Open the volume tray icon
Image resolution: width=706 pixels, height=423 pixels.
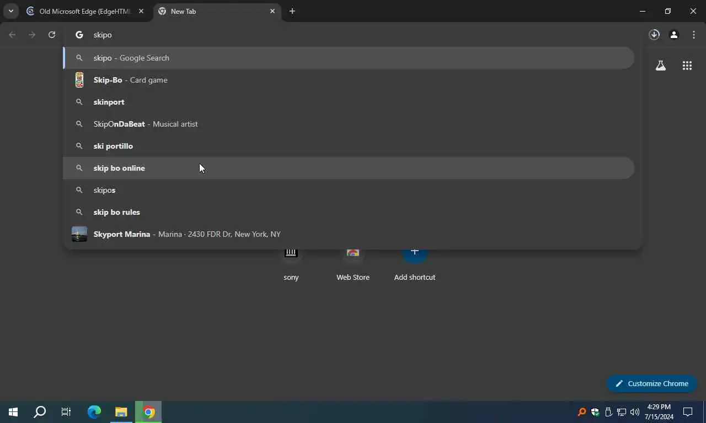pos(635,412)
